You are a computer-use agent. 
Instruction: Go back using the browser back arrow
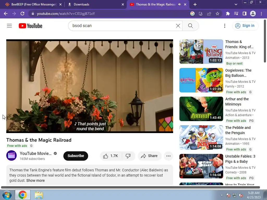(x=6, y=14)
